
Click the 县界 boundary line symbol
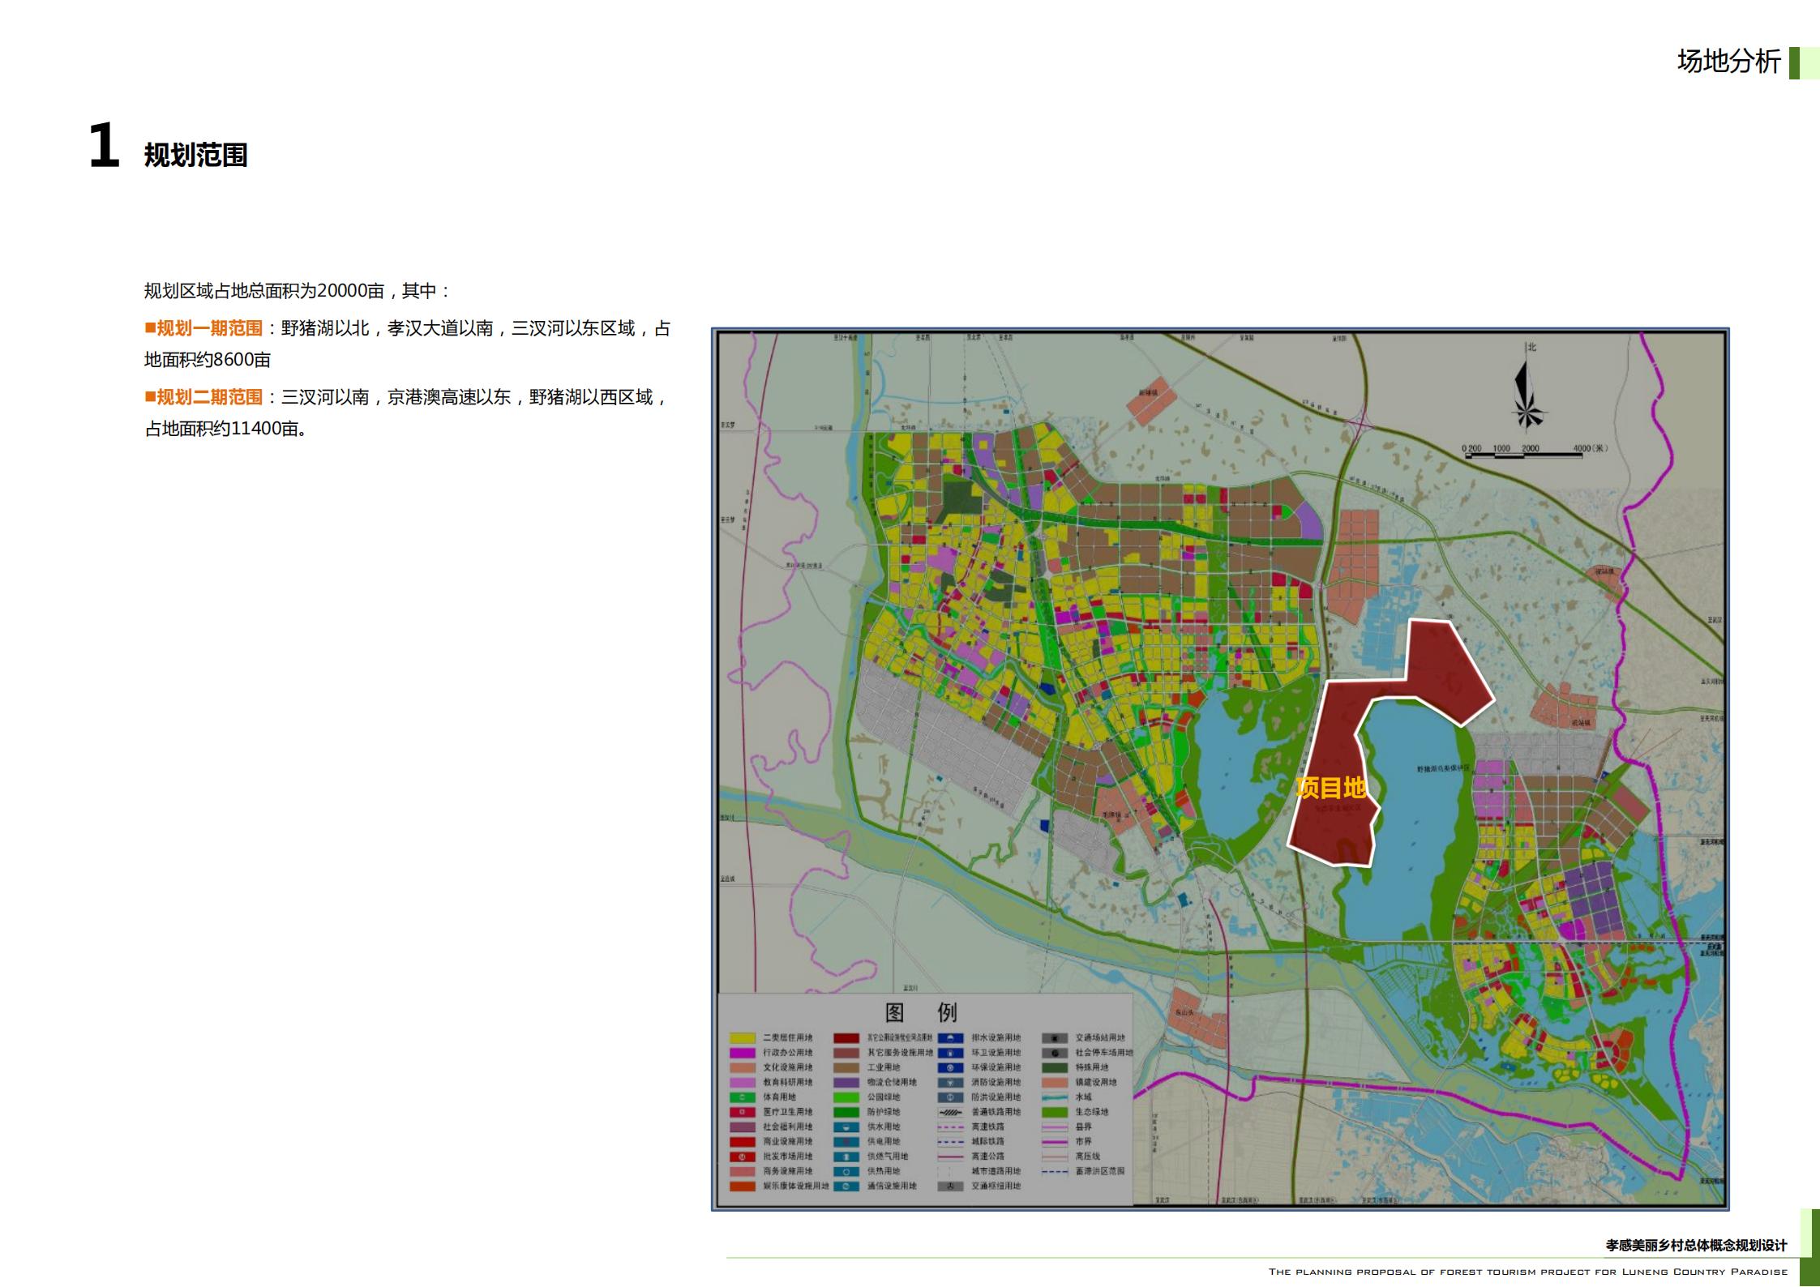click(x=1055, y=1127)
